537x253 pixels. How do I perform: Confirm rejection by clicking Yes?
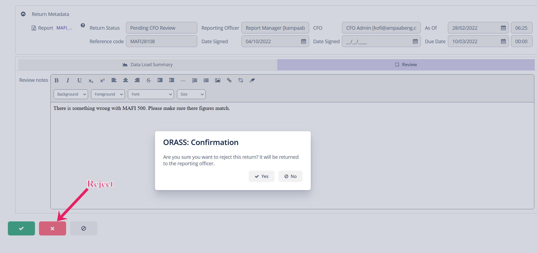click(261, 176)
